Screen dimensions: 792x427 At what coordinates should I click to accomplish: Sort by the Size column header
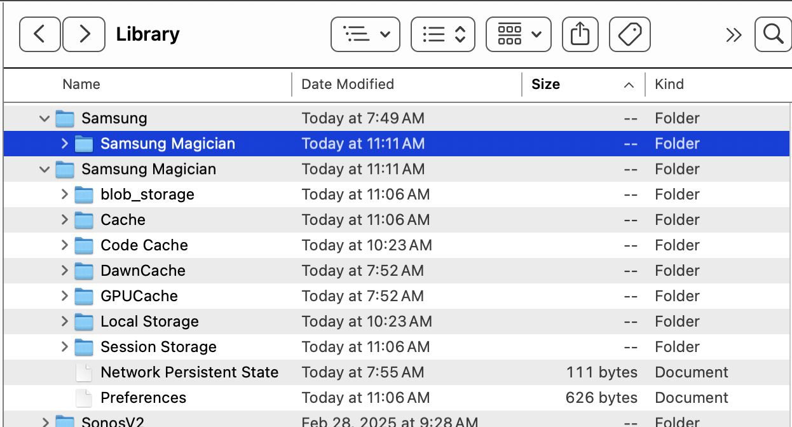[545, 85]
